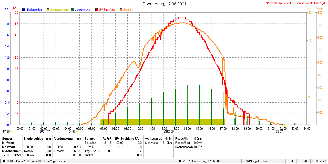The image size is (328, 164).
Task: Click the chart title Donnerstag, 17.06.2021
Action: pos(164,4)
